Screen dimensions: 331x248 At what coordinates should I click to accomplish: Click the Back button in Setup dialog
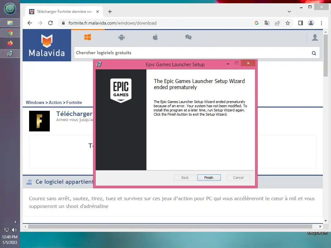185,178
